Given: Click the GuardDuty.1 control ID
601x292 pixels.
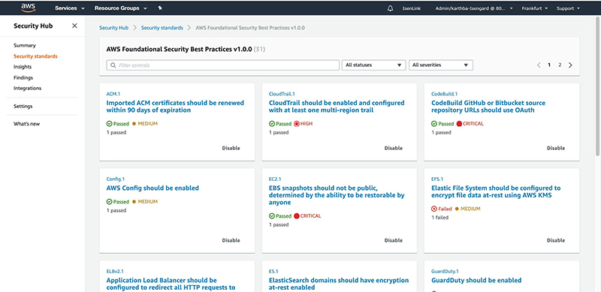Looking at the screenshot, I should [x=445, y=271].
